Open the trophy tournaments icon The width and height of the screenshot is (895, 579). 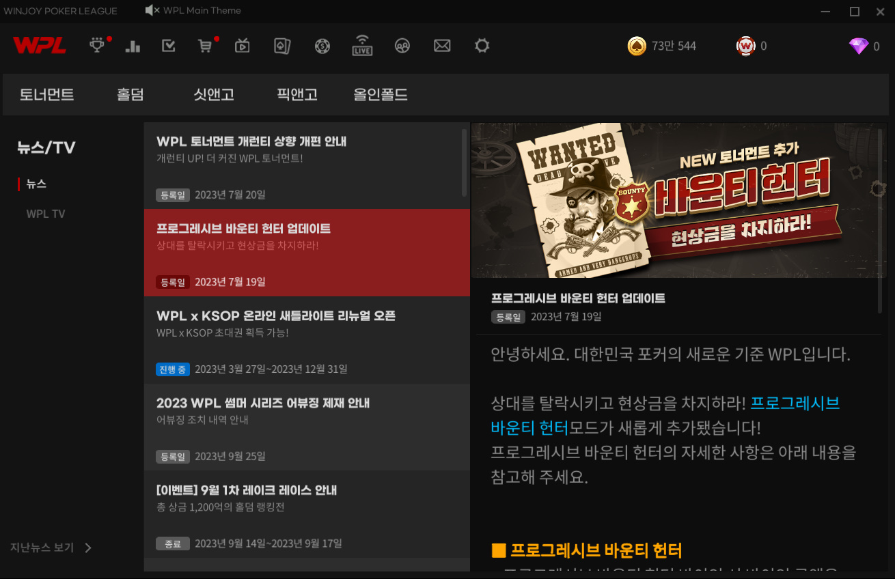pyautogui.click(x=98, y=46)
